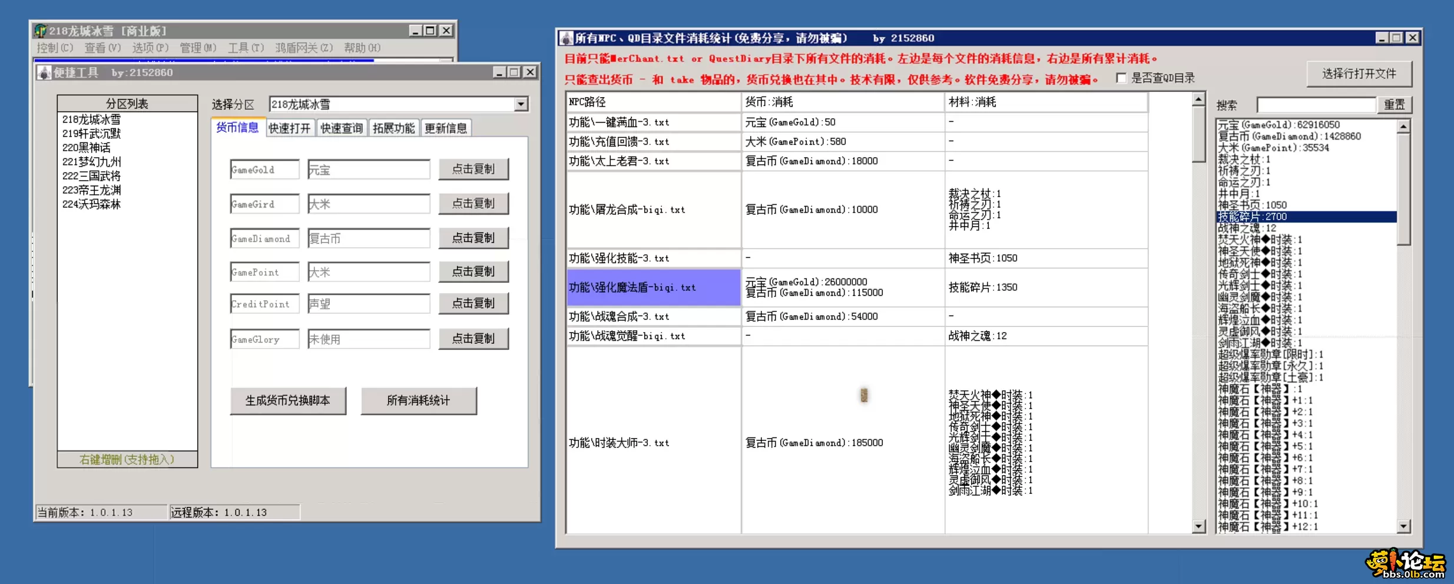
Task: Click 点击复制 button for CreditPoint row
Action: click(473, 304)
